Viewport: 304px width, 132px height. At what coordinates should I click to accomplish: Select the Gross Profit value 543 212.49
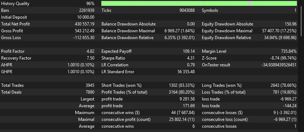[85, 31]
